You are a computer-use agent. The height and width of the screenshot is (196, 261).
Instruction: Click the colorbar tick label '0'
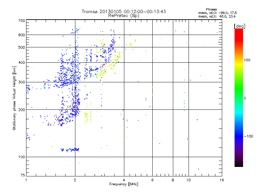tap(245, 98)
